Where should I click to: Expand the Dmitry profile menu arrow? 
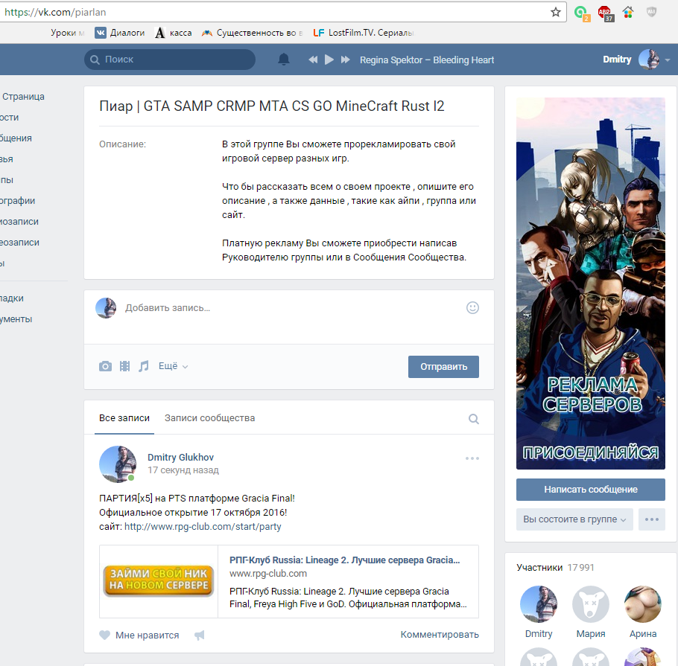668,60
